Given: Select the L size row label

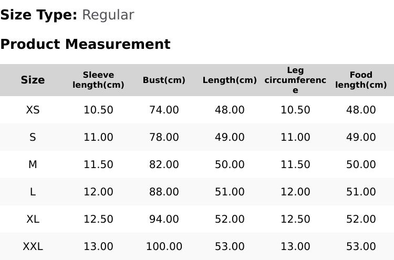Looking at the screenshot, I should (33, 192).
